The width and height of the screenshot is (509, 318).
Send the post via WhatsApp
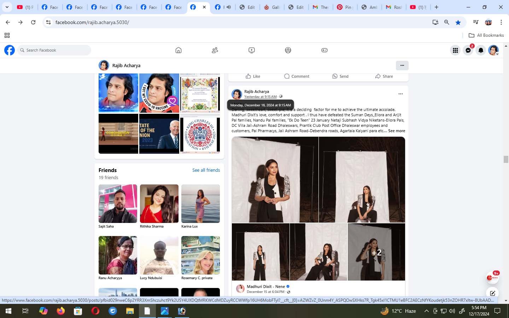(x=340, y=76)
